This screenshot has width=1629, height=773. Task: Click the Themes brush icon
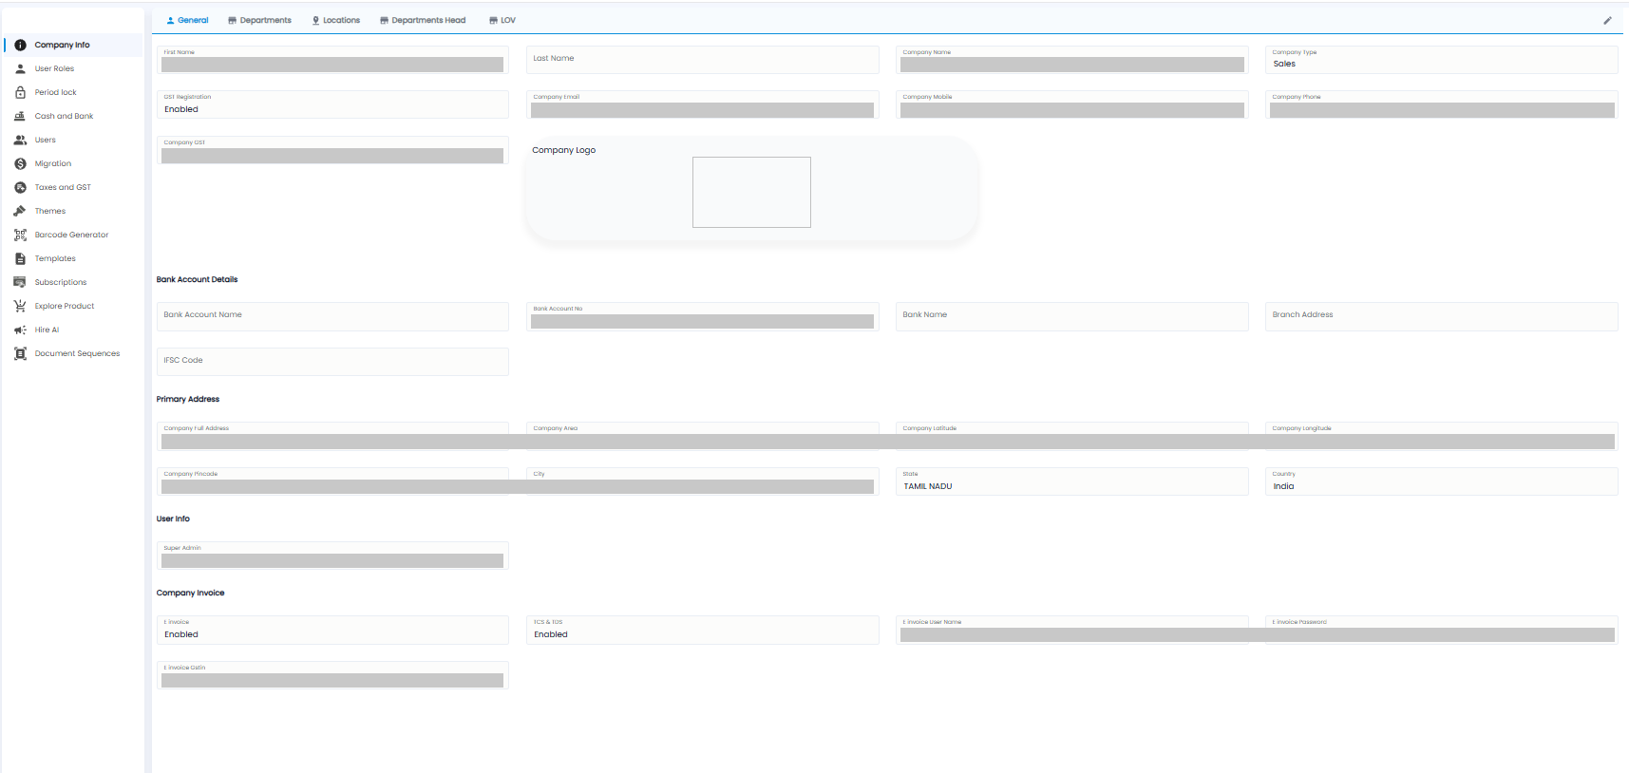pos(20,211)
